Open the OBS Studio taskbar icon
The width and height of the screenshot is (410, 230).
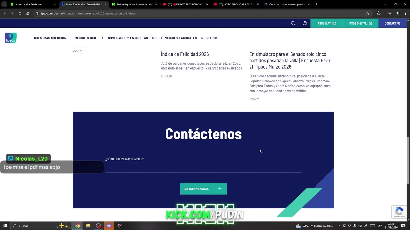click(x=98, y=226)
